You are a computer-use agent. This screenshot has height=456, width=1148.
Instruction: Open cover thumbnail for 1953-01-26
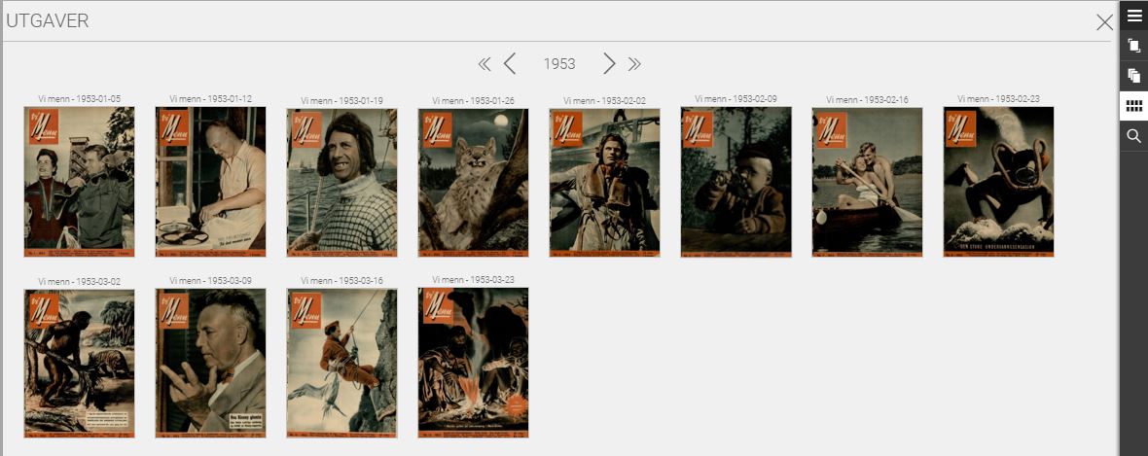pos(473,183)
